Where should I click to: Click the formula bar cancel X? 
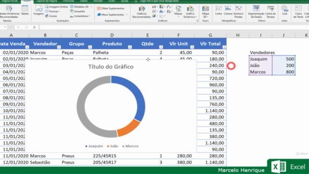pos(18,27)
